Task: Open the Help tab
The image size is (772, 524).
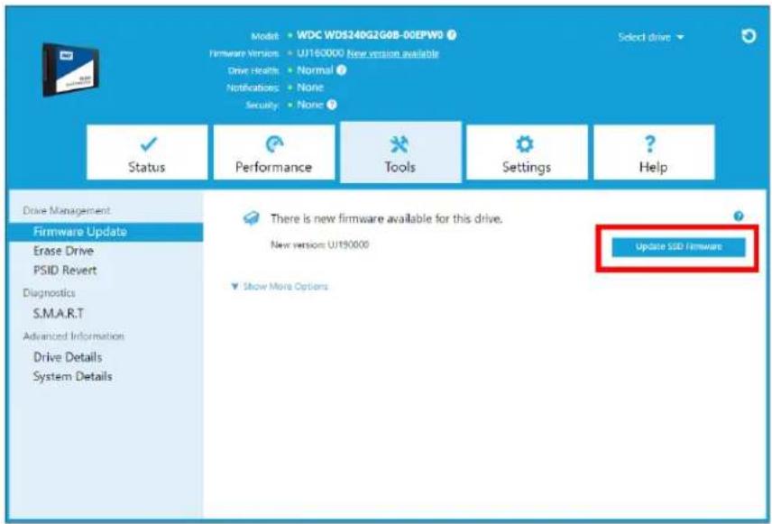Action: pos(654,152)
